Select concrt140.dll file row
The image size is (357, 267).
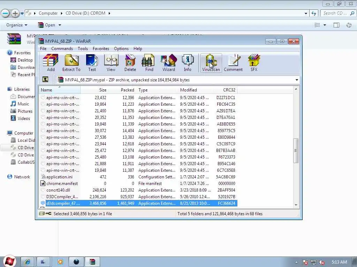[x=138, y=190]
